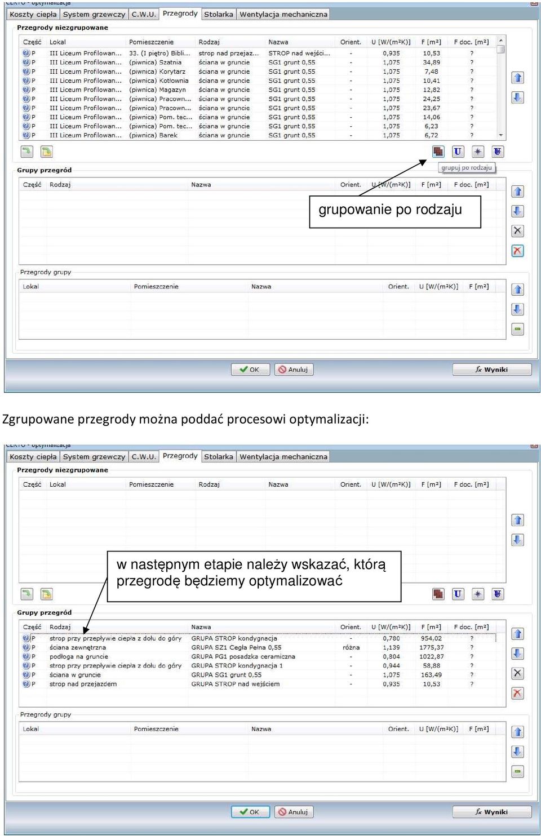Click gray X beside lower Grupy przegród table

coord(518,673)
